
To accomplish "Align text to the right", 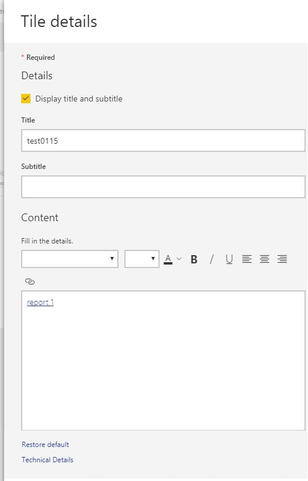I will point(282,259).
